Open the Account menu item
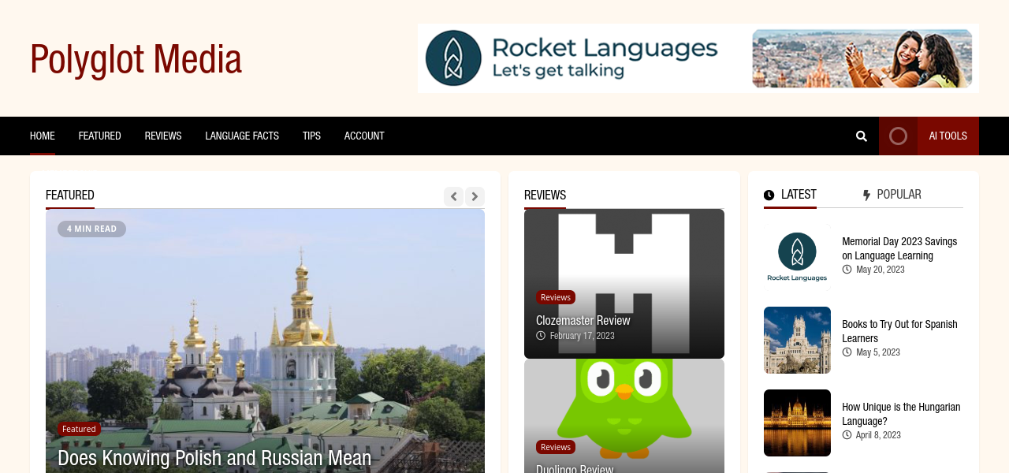Image resolution: width=1009 pixels, height=473 pixels. [x=364, y=136]
